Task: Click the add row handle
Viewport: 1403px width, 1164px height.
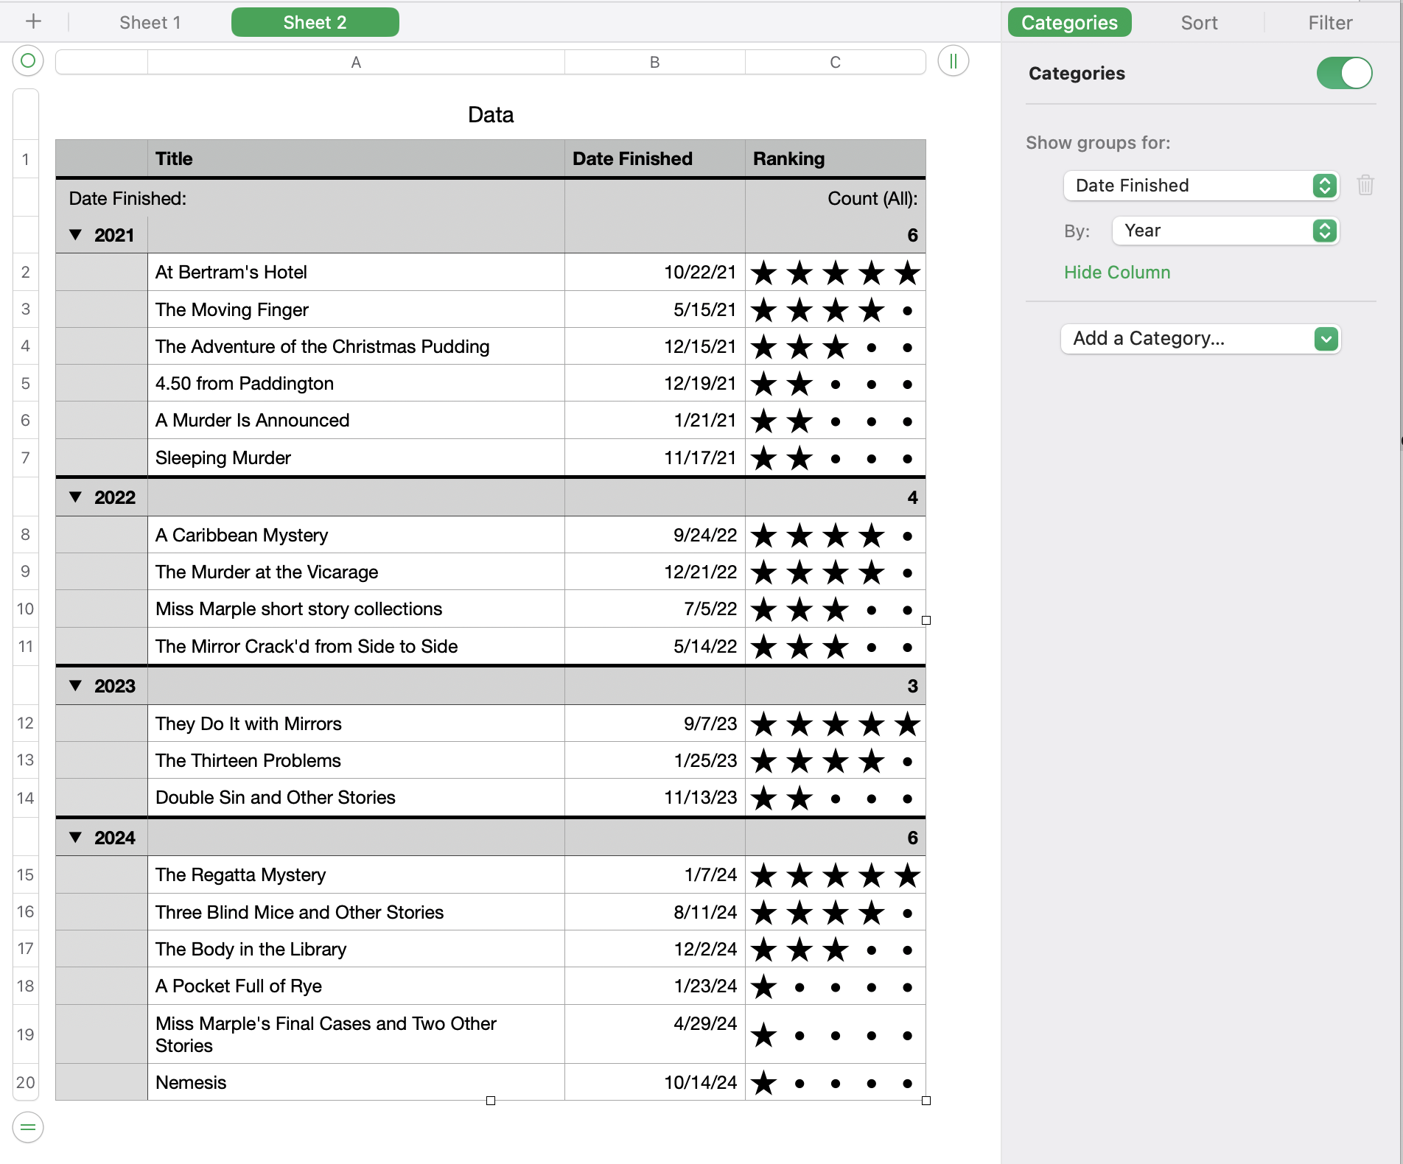Action: click(28, 1127)
